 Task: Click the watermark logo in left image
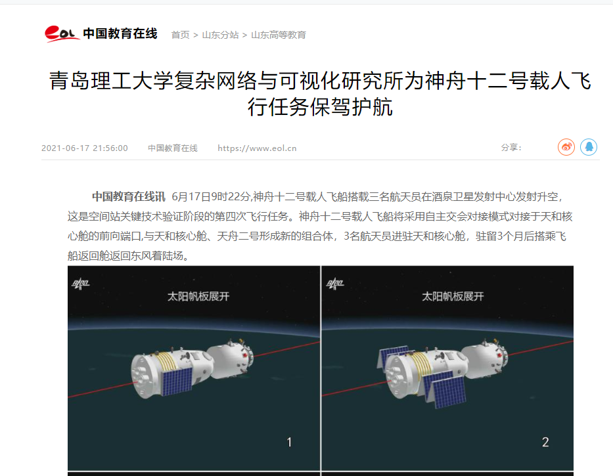coord(80,284)
